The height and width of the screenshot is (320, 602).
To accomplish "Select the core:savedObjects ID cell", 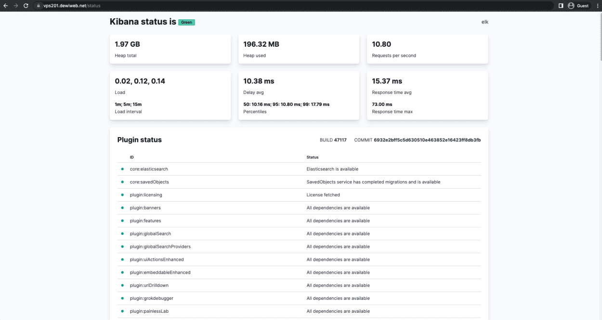I will coord(149,182).
